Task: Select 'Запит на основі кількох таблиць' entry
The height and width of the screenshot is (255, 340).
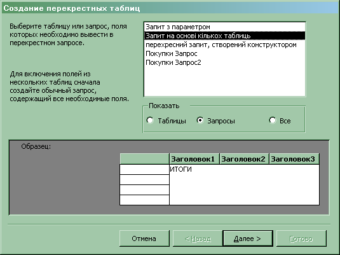Action: (x=224, y=36)
